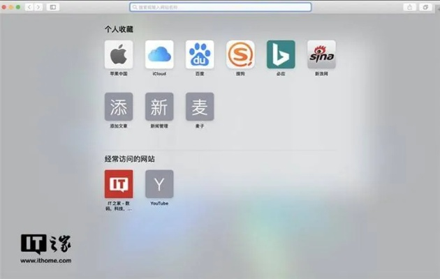Click the 麦子 label under tile
This screenshot has width=440, height=279.
tap(200, 126)
